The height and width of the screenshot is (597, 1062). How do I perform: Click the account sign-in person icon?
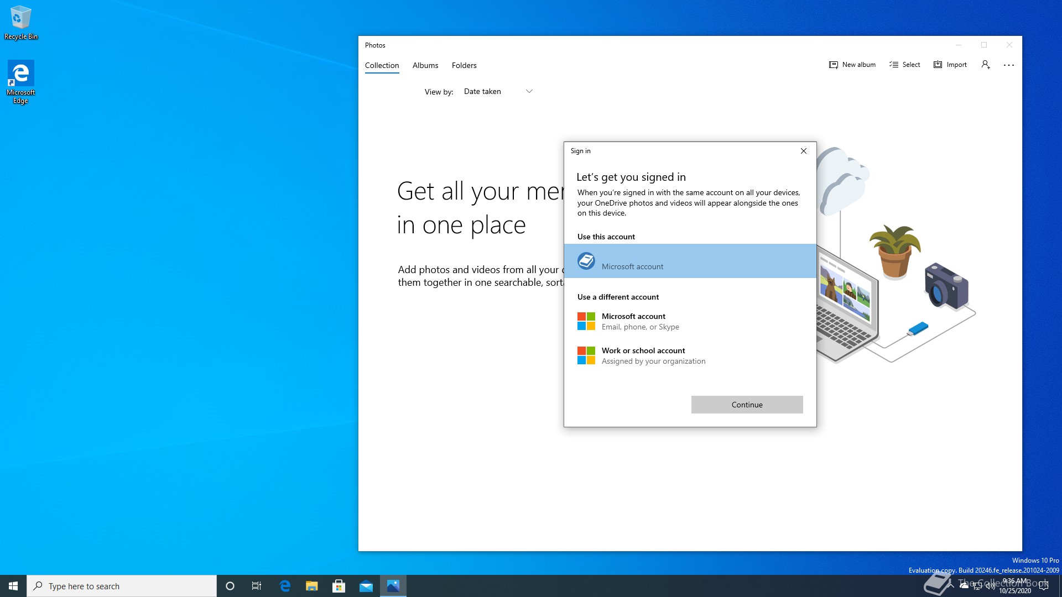pyautogui.click(x=986, y=65)
